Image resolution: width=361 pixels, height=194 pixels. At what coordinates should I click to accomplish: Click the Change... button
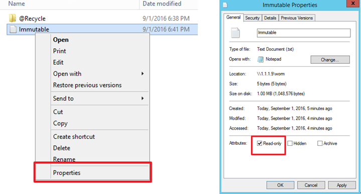(330, 60)
